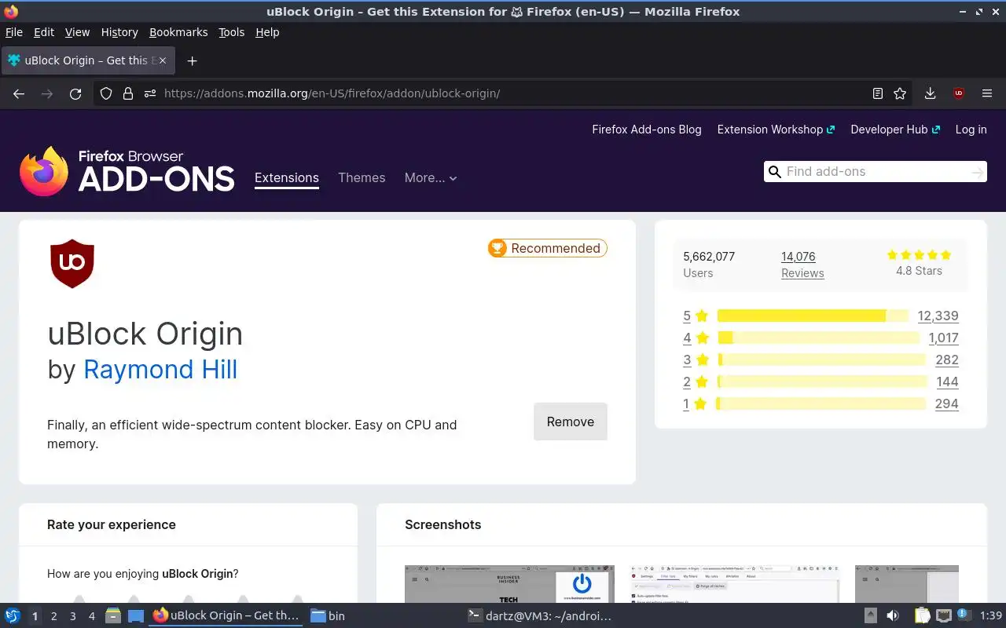
Task: Click the tray expand arrow icon
Action: pos(870,616)
